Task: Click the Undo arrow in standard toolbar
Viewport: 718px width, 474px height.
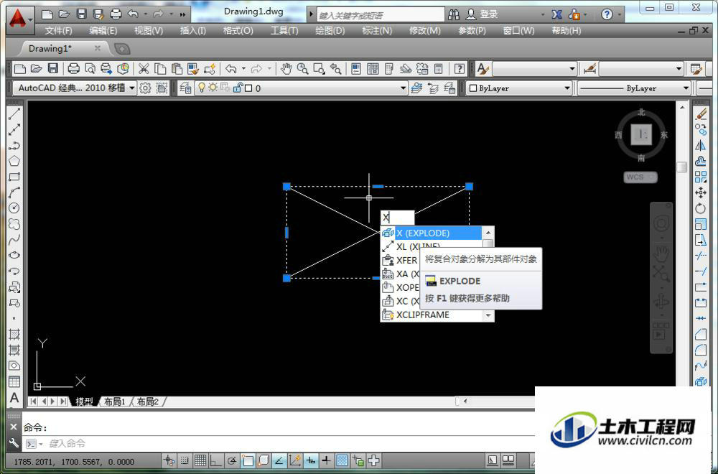Action: [x=230, y=69]
